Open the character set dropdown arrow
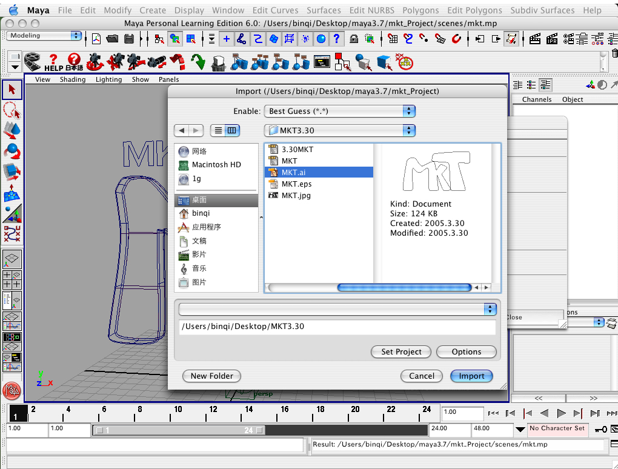Screen dimensions: 618x469 tap(520, 429)
